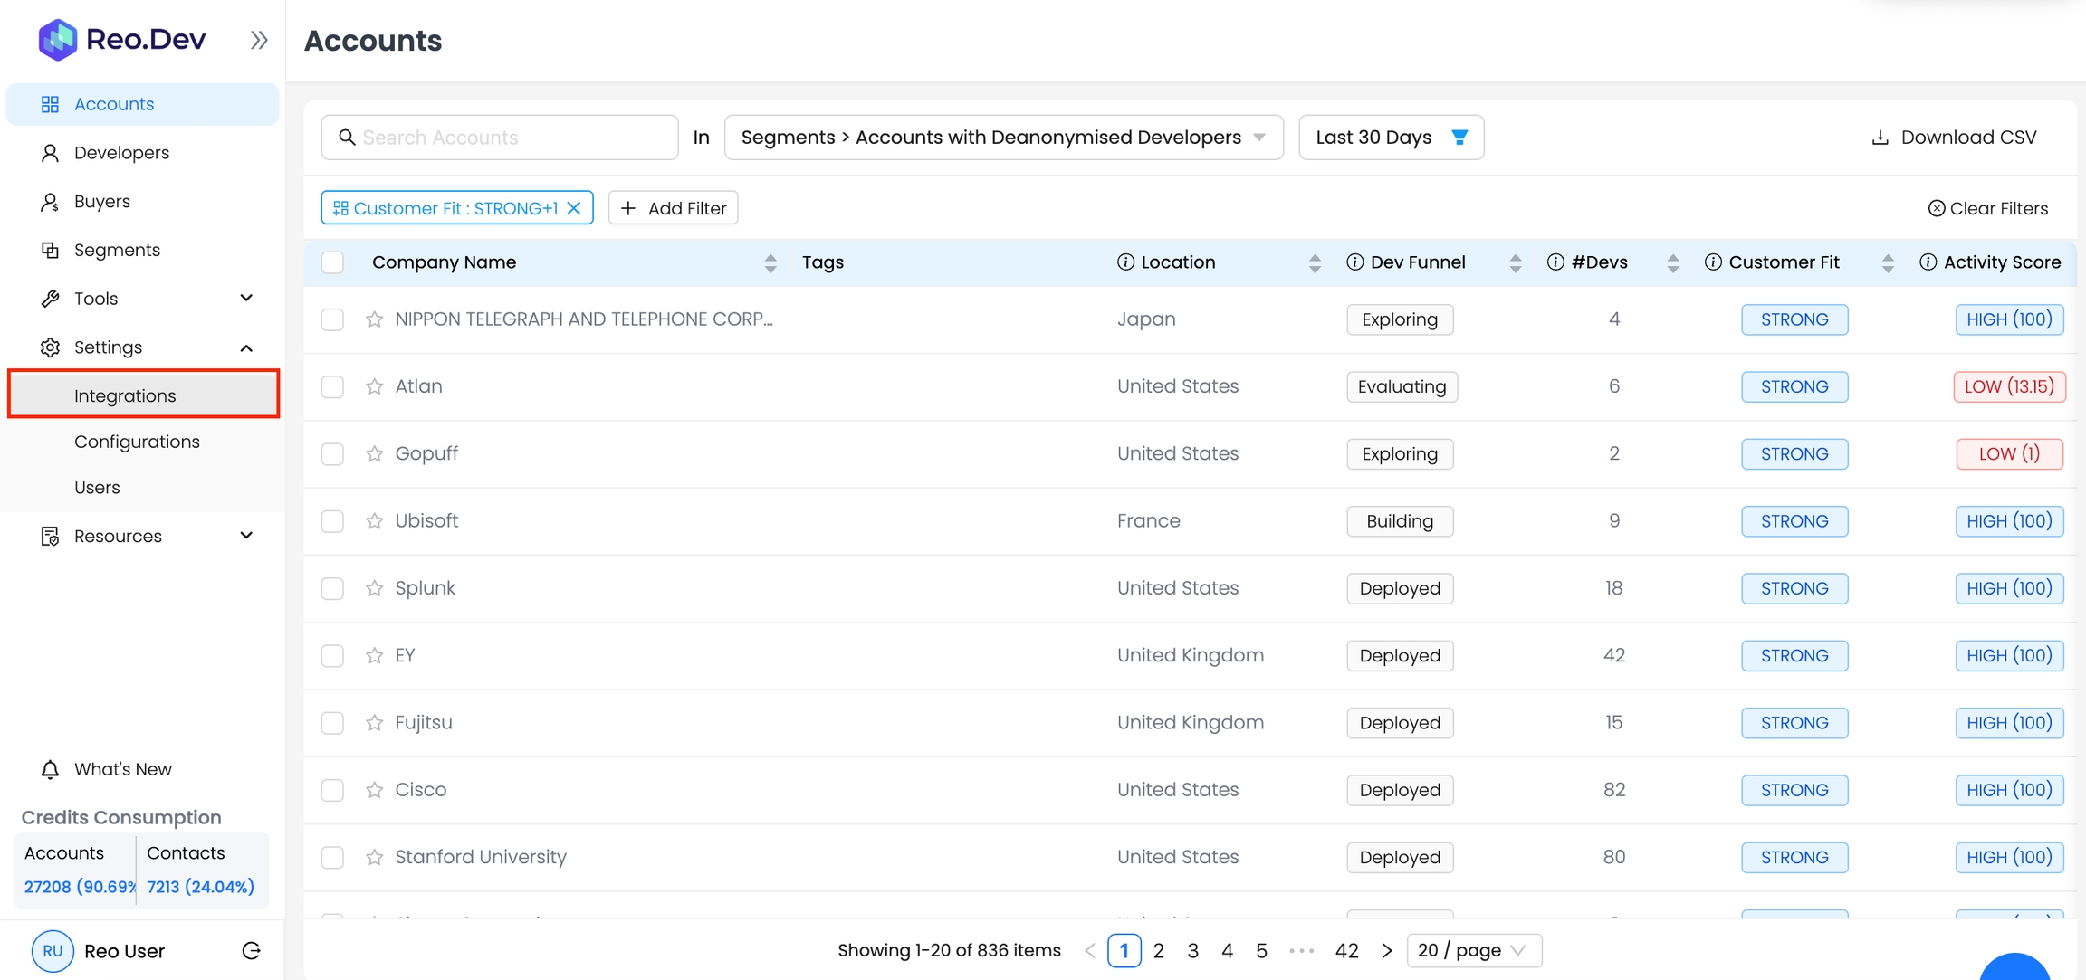Click the Location column info icon

tap(1125, 262)
